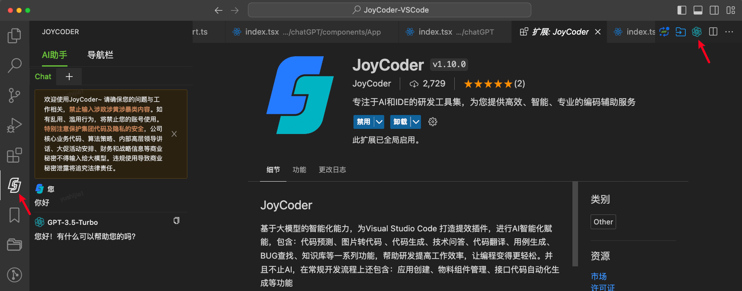Click the extension details vertical scrollbar

[575, 224]
